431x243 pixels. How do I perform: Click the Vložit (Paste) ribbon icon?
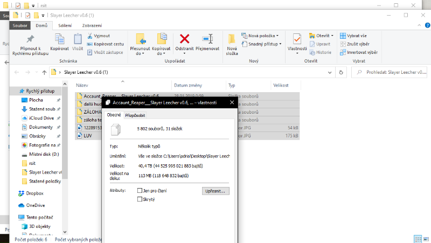(78, 42)
